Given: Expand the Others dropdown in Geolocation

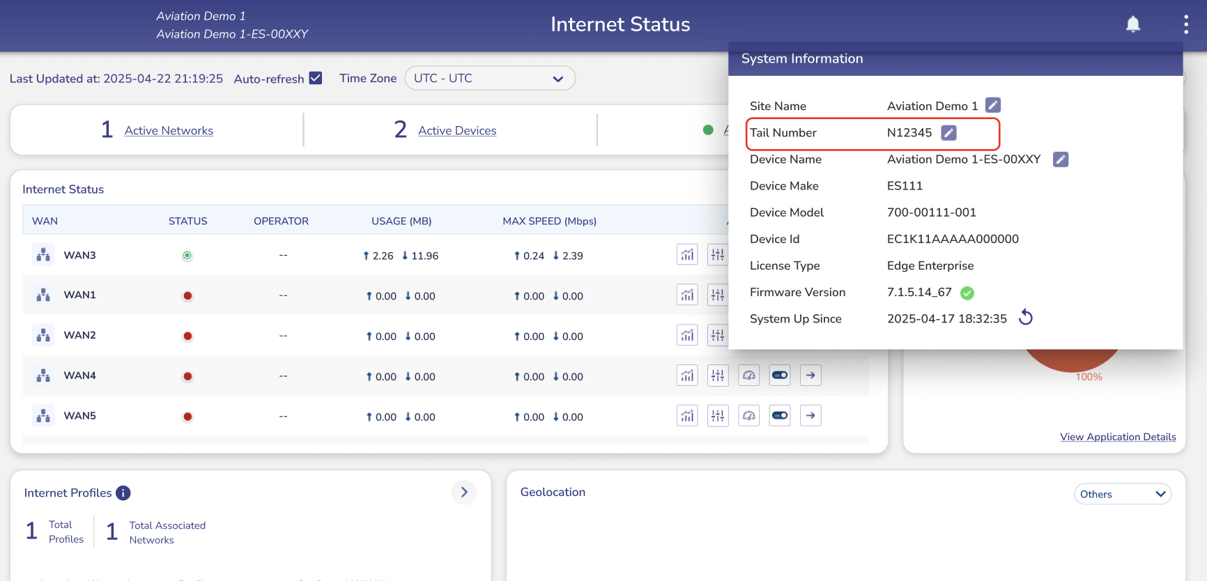Looking at the screenshot, I should point(1122,494).
